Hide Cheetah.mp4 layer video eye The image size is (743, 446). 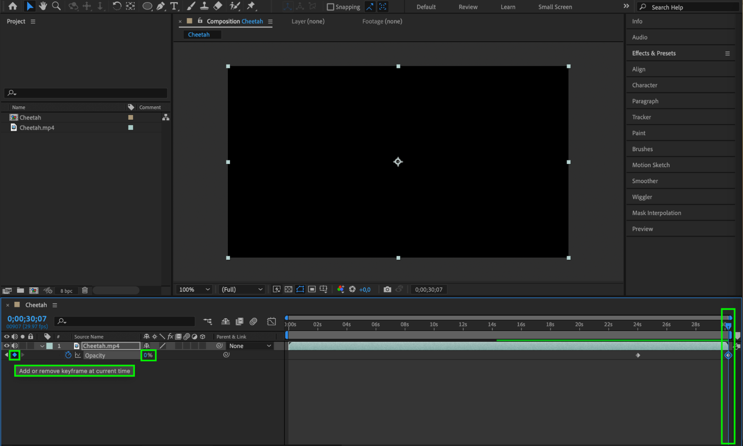point(6,346)
